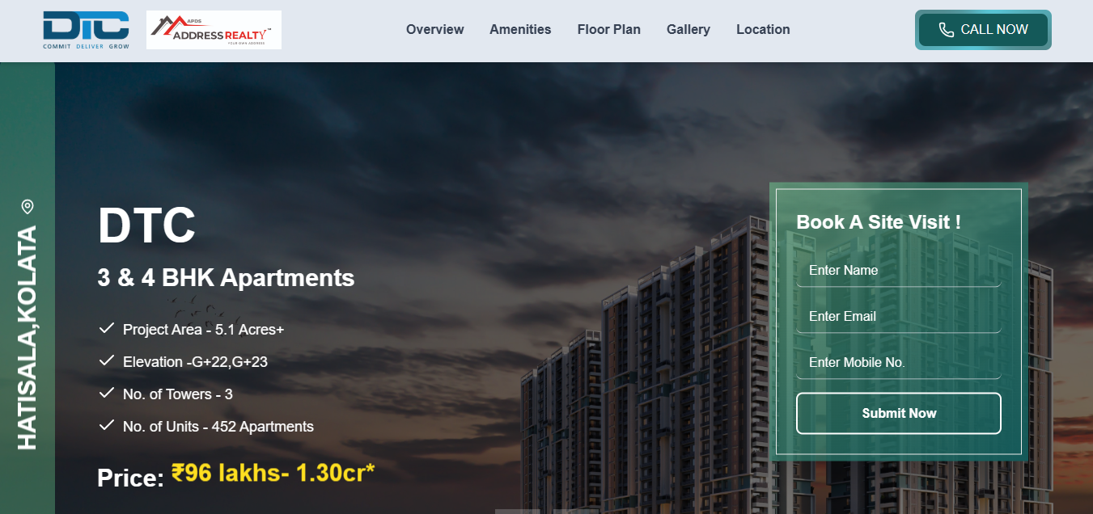Viewport: 1093px width, 514px height.
Task: Click the checkmark beside Elevation
Action: 106,360
